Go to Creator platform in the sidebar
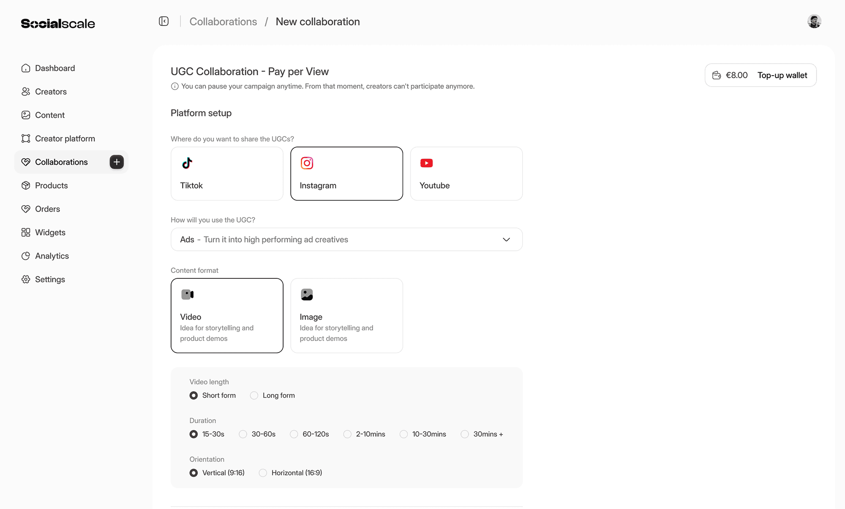845x509 pixels. click(65, 139)
